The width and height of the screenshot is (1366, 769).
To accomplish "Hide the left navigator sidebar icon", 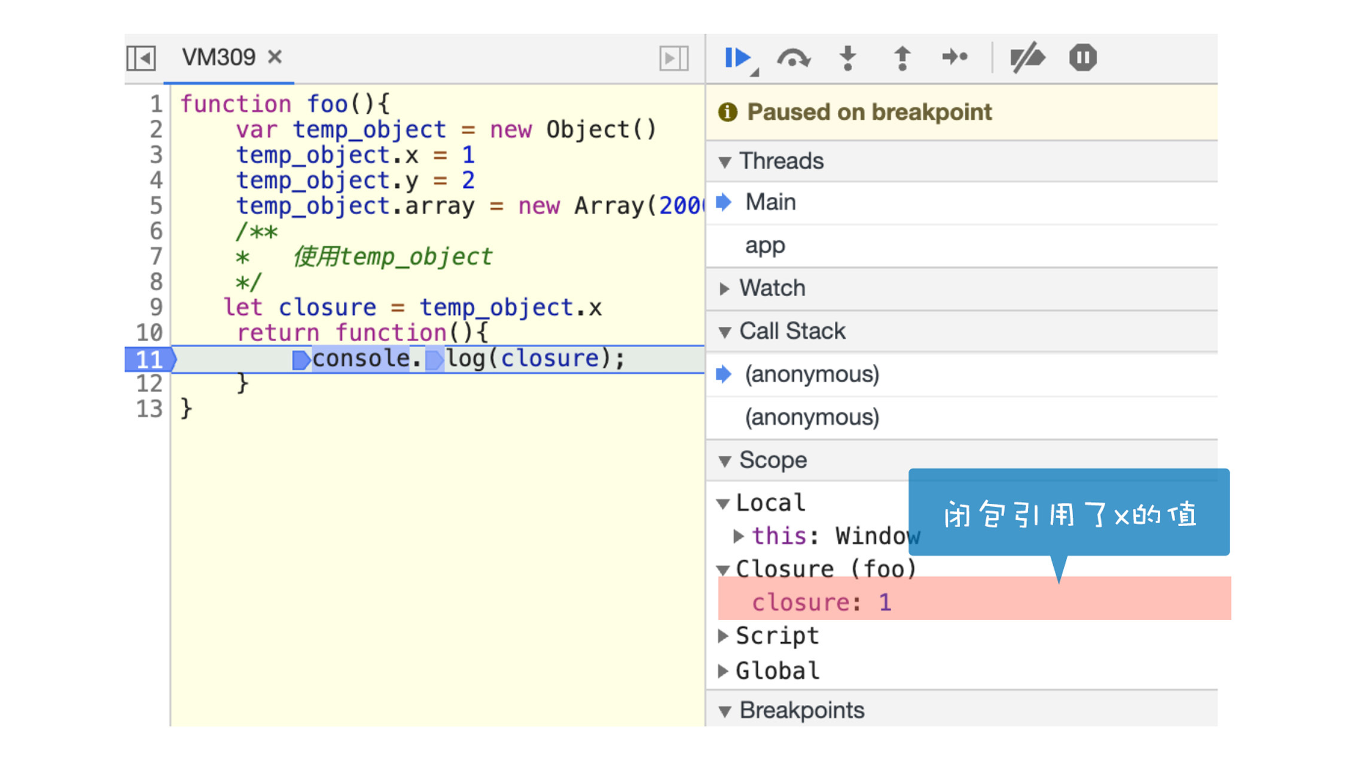I will (x=141, y=58).
